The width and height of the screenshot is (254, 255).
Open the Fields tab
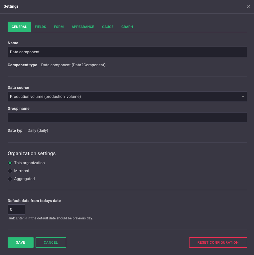pos(40,27)
